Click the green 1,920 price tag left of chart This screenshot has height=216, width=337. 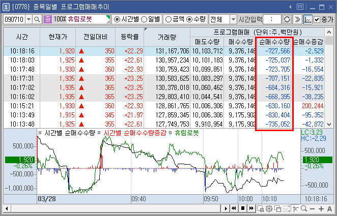[x=20, y=160]
